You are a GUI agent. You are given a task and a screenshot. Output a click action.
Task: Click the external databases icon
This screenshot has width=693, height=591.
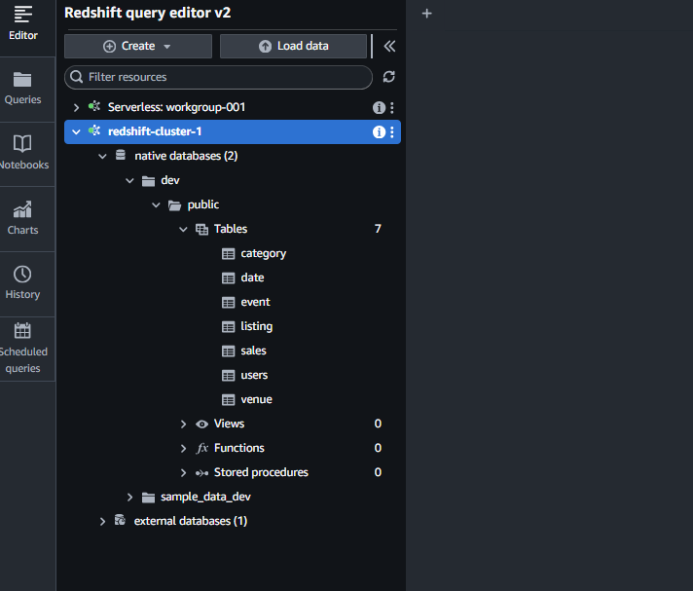point(120,520)
